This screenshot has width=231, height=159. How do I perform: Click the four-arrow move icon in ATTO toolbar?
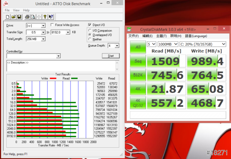click(39, 17)
